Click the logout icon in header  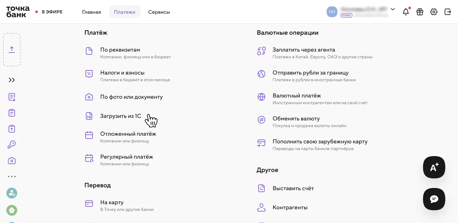coord(448,12)
